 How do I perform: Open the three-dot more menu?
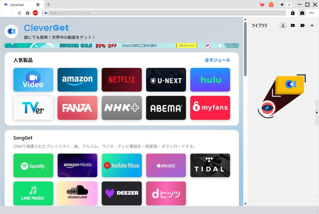tap(312, 13)
